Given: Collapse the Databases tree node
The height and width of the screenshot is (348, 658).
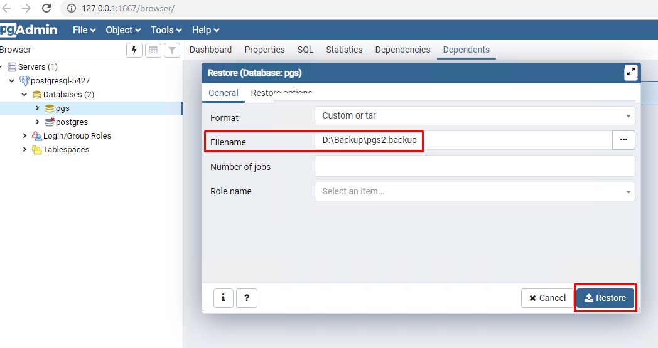Looking at the screenshot, I should [x=24, y=95].
